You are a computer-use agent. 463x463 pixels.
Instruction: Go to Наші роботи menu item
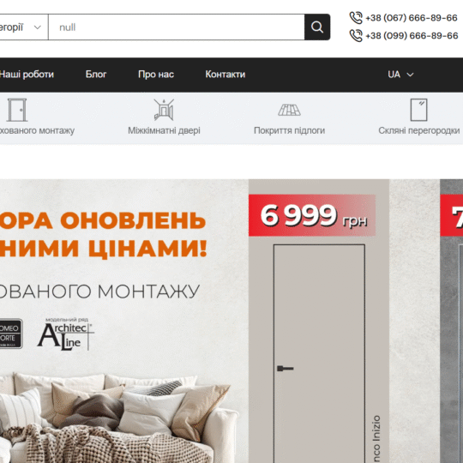pyautogui.click(x=27, y=74)
